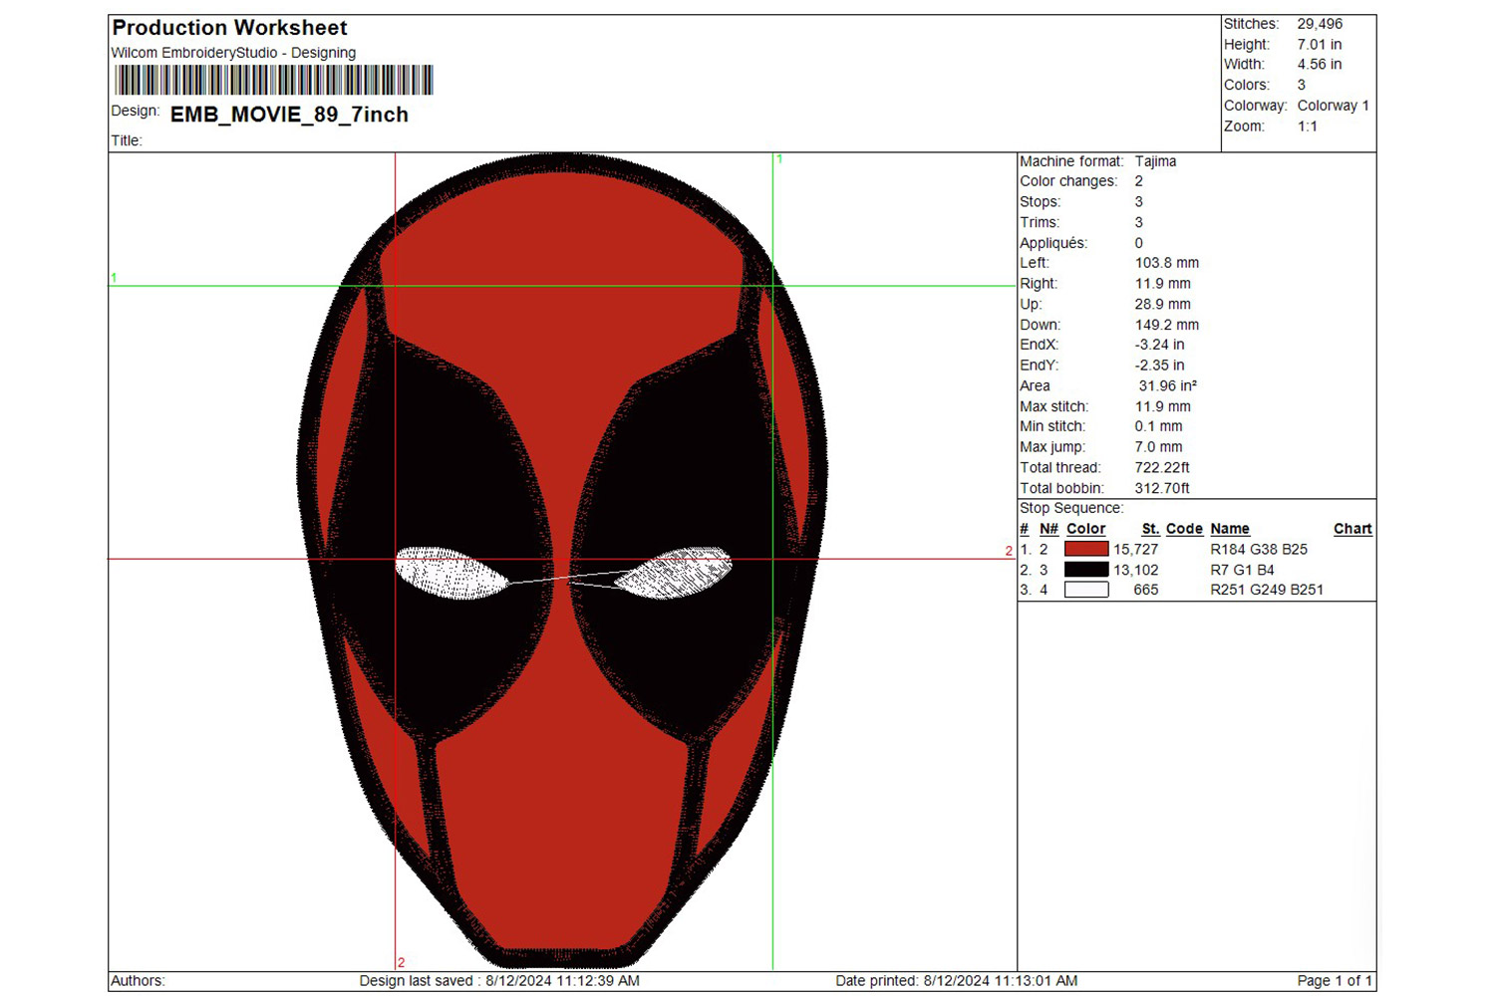Click the 'Title:' label
Screen dimensions: 1497x996
click(x=127, y=140)
